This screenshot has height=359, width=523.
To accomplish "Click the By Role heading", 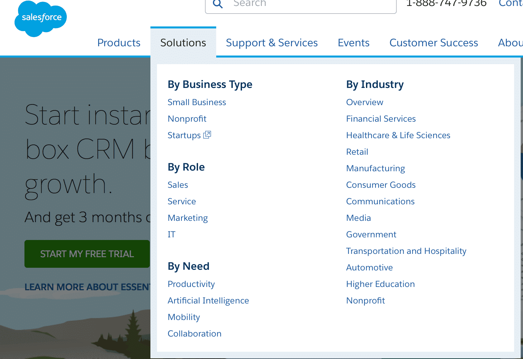I will (186, 167).
